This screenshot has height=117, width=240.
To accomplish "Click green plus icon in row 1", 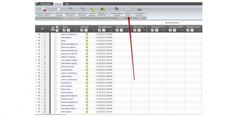I will tap(87, 34).
